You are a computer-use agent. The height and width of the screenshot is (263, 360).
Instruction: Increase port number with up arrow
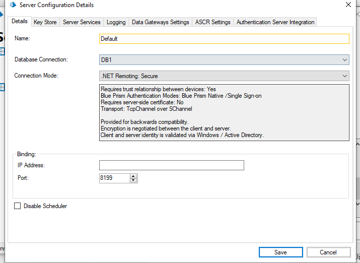133,176
